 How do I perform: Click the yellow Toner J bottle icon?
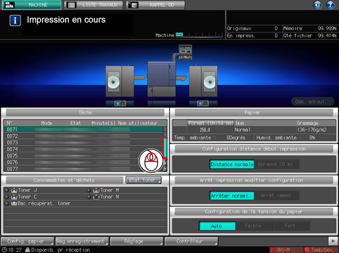14,190
